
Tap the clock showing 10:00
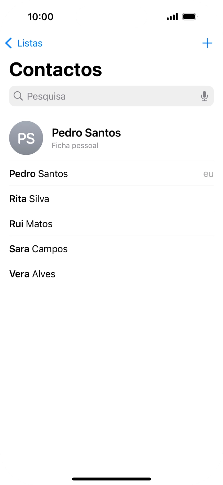pos(41,17)
